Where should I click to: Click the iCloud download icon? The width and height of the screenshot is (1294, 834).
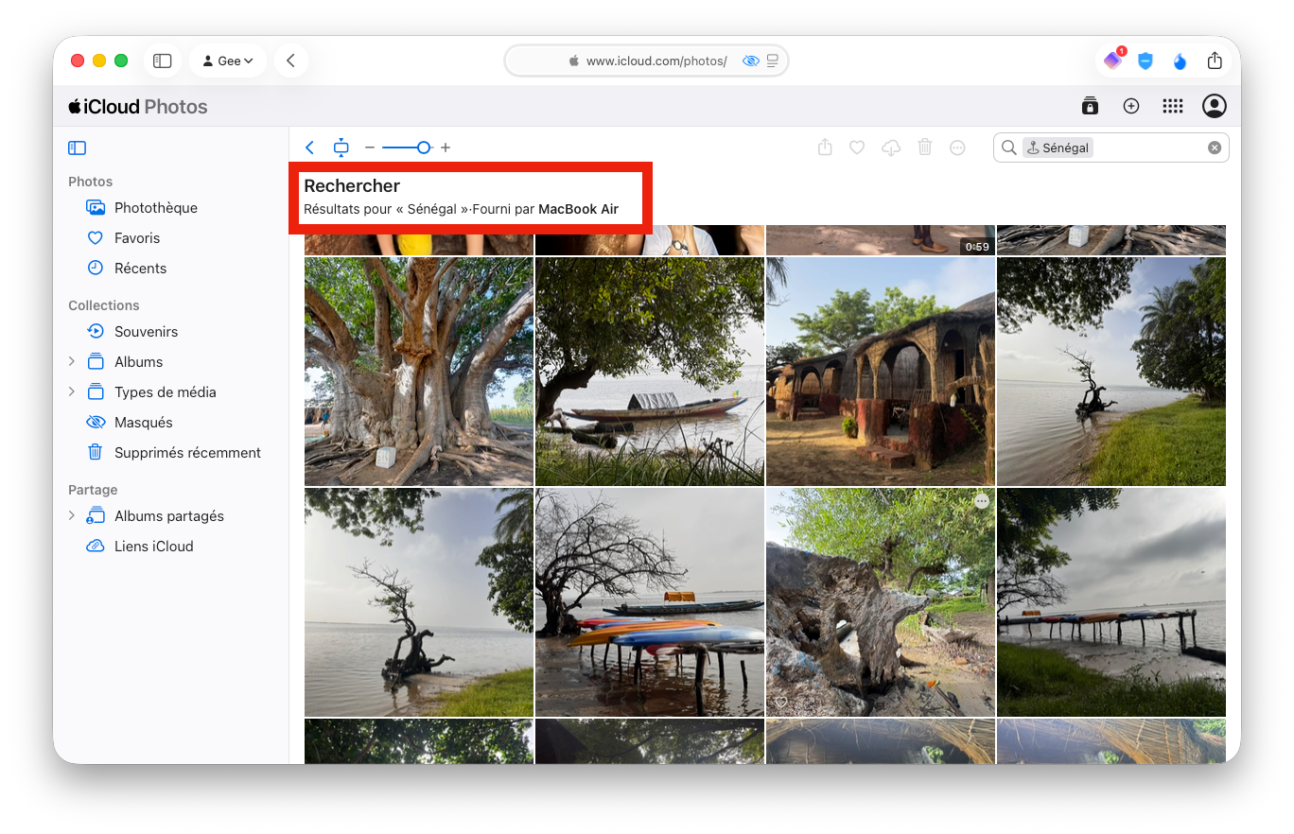pos(891,148)
